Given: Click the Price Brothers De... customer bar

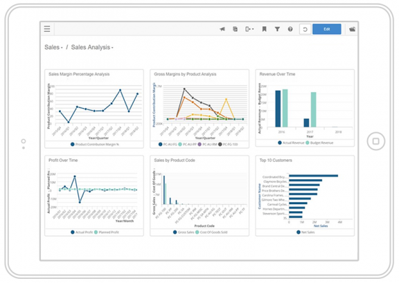Looking at the screenshot, I should click(303, 190).
